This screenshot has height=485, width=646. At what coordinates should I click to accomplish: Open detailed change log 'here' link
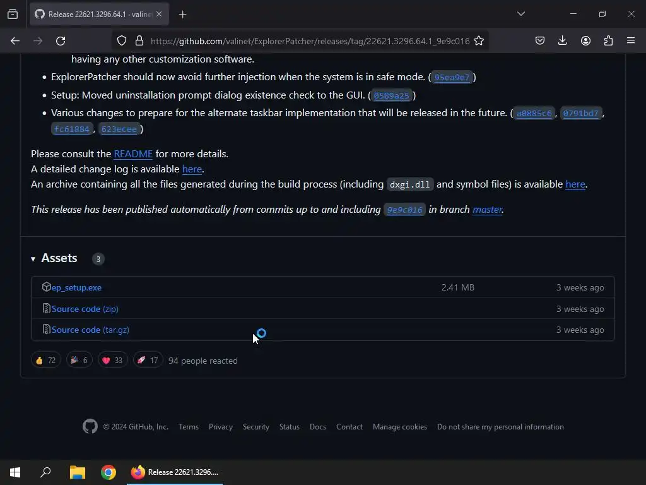(192, 169)
